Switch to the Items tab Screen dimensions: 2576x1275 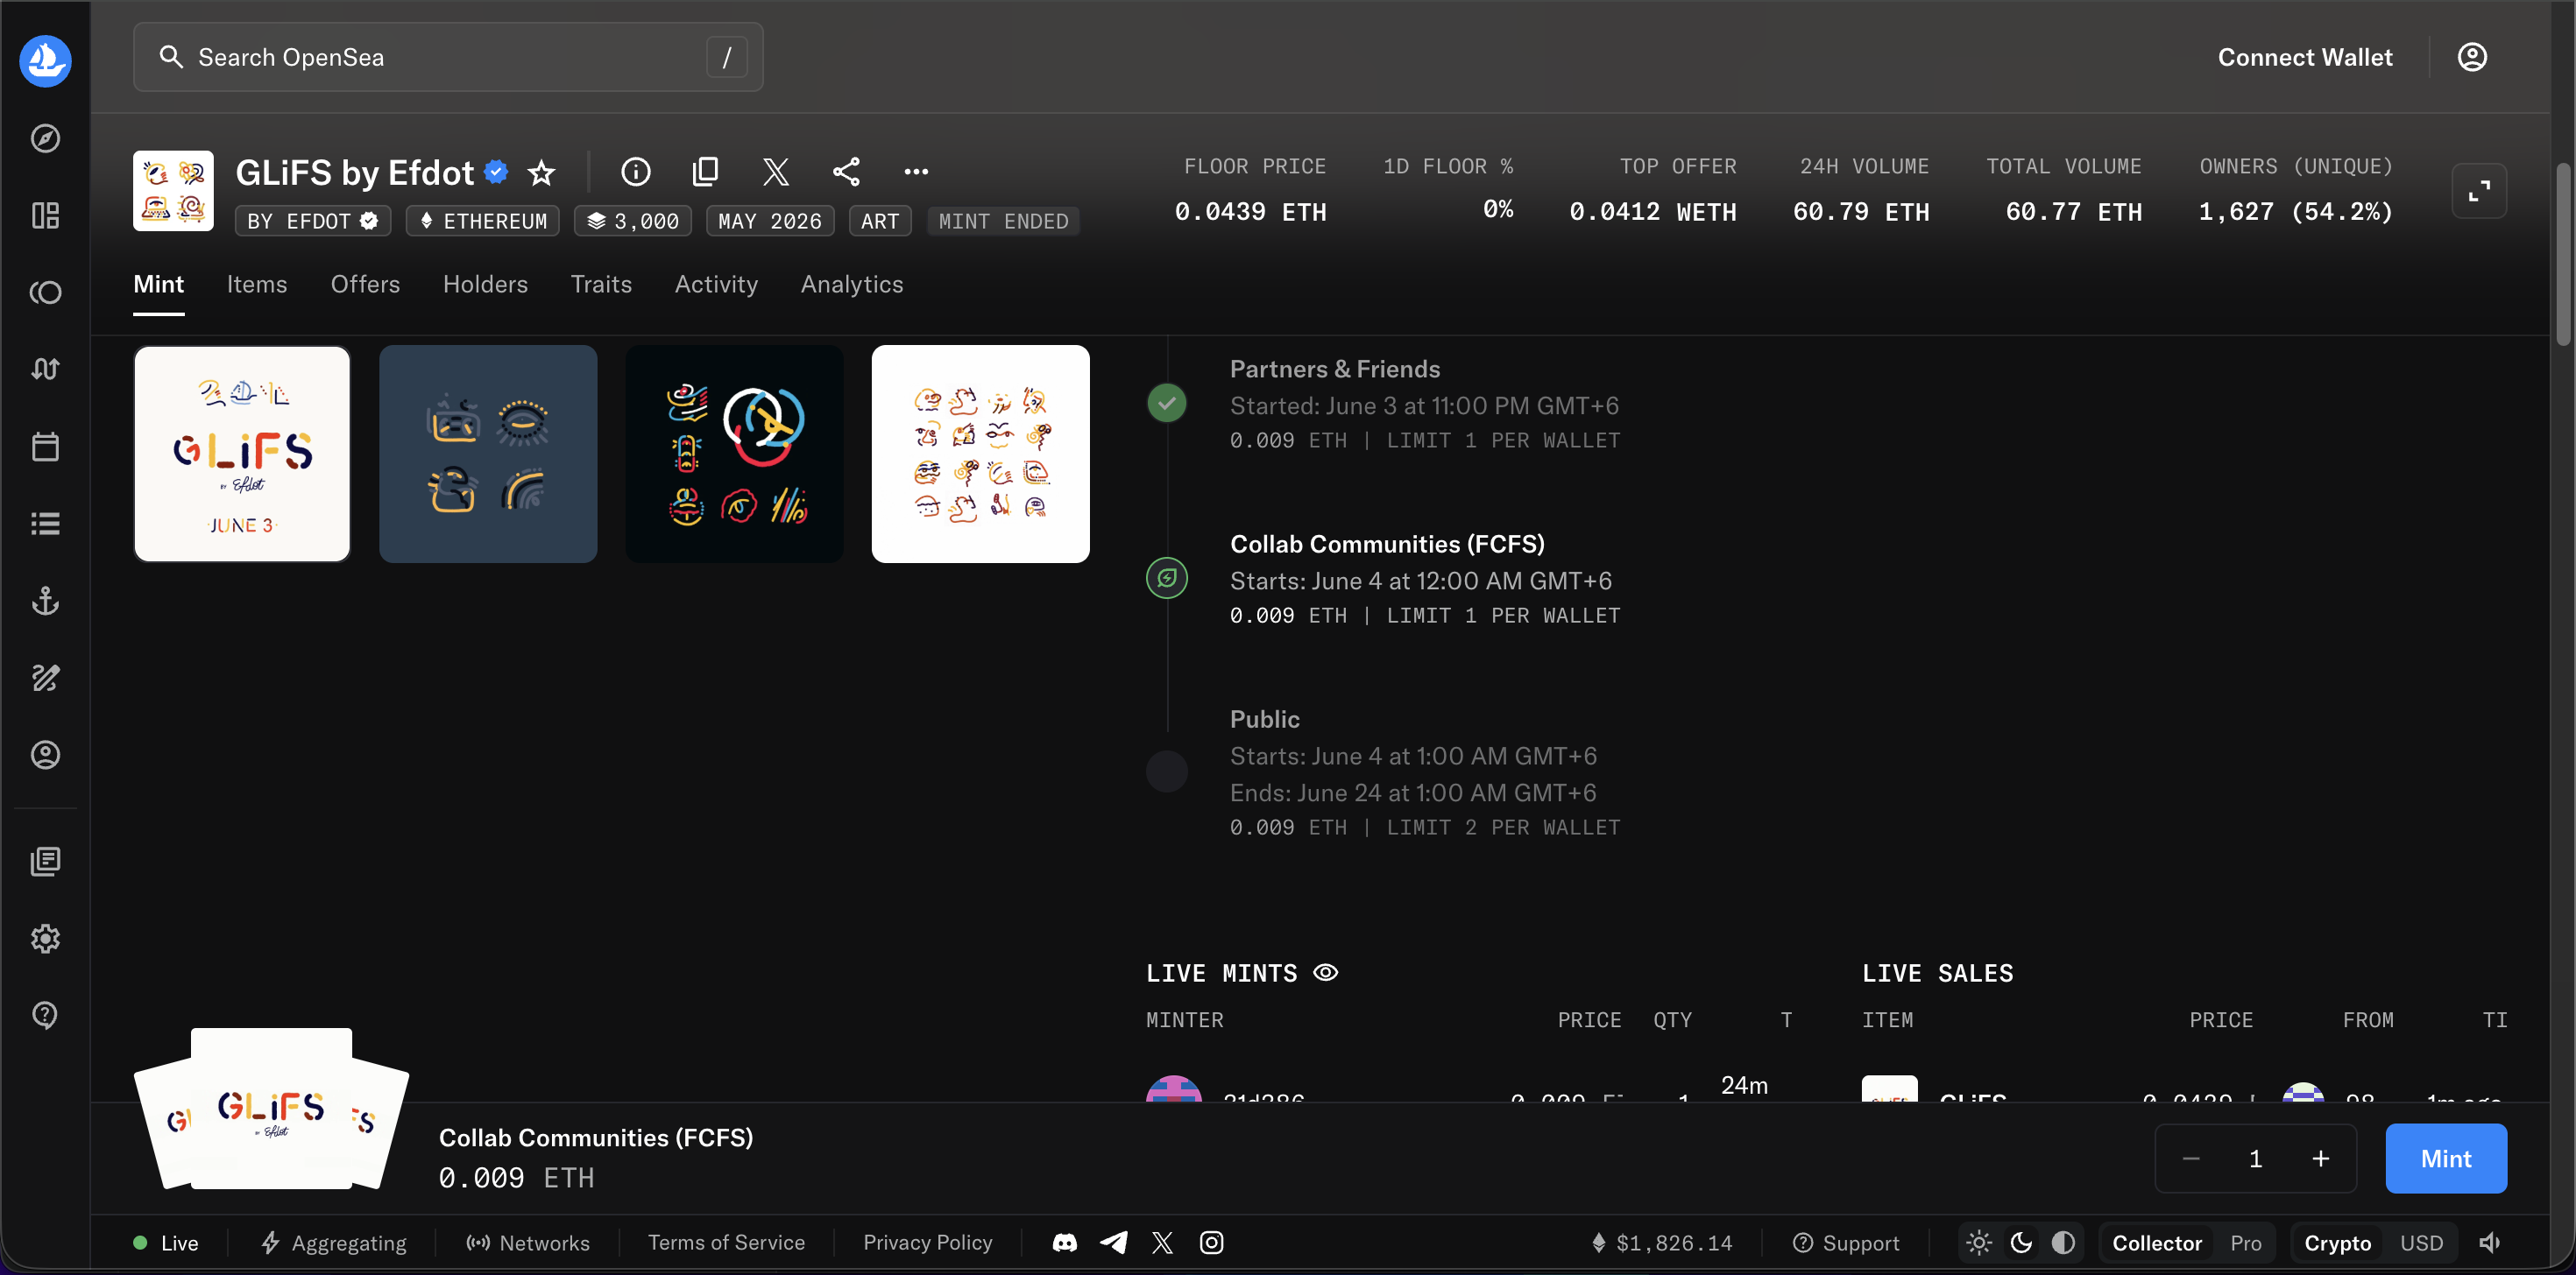point(257,284)
